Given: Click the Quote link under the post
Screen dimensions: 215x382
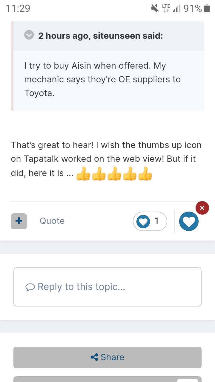Looking at the screenshot, I should (52, 221).
